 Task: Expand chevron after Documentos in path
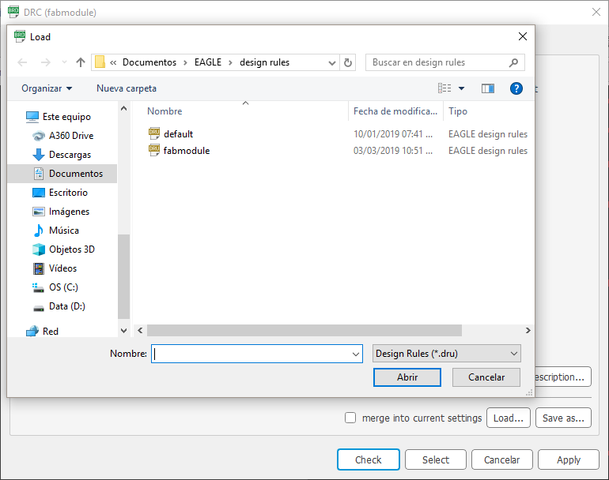185,63
